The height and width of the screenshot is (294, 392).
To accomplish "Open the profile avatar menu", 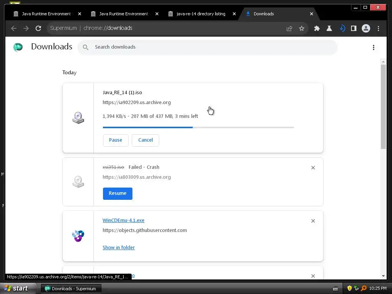I will pyautogui.click(x=366, y=28).
